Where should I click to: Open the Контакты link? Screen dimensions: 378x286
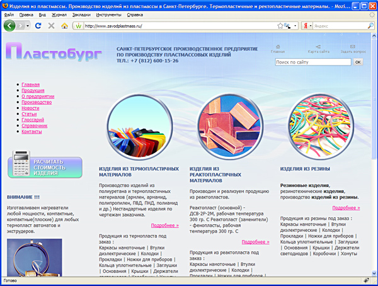coord(31,132)
